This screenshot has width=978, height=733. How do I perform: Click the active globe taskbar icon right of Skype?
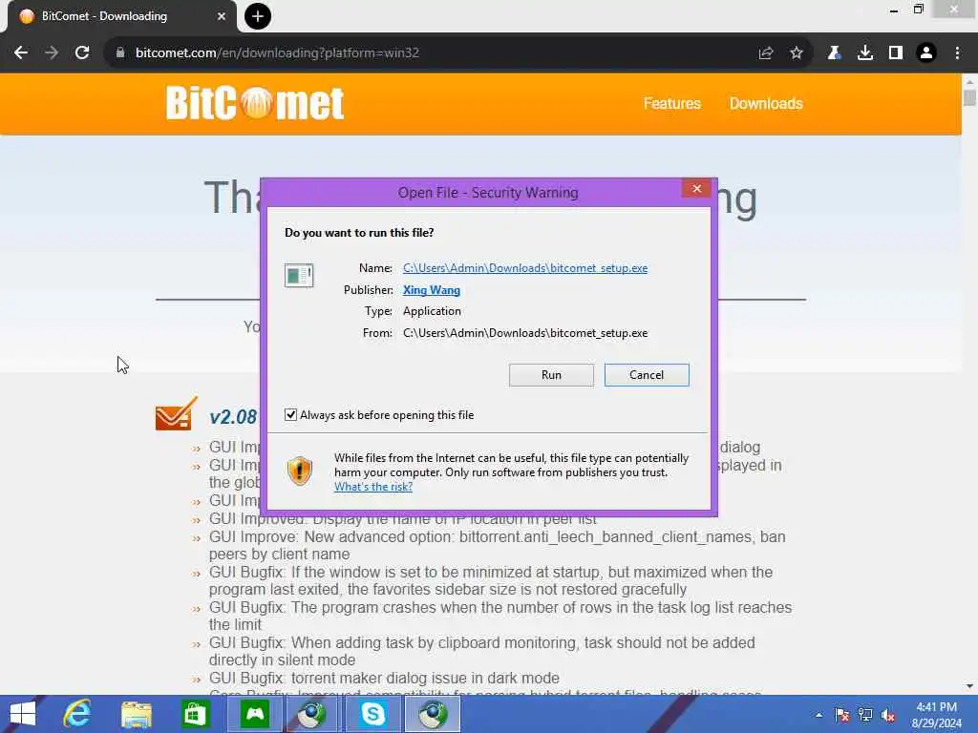pyautogui.click(x=433, y=714)
